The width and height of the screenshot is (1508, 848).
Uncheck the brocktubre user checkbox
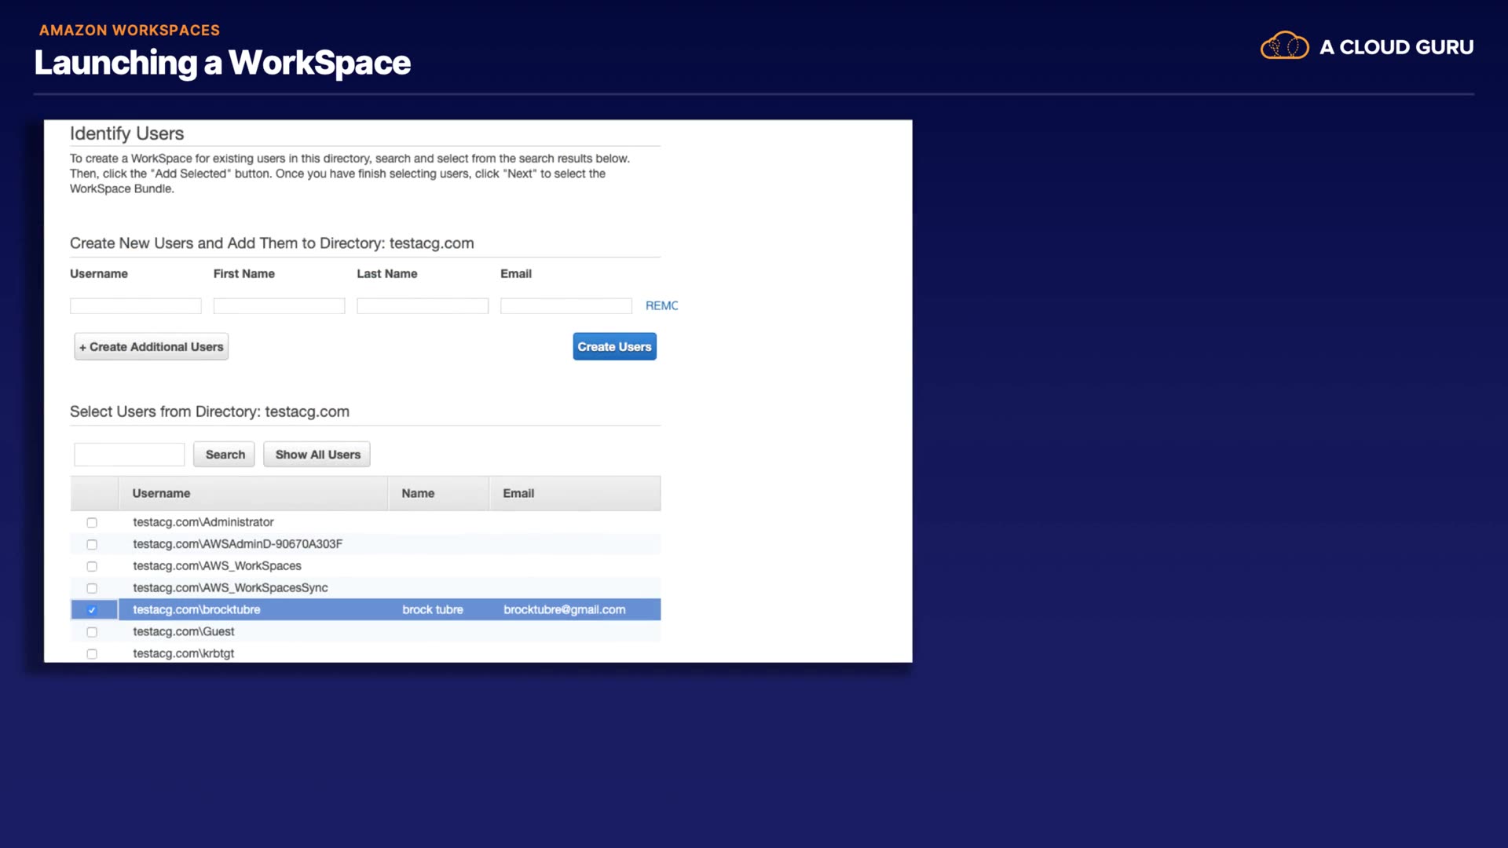pos(92,610)
